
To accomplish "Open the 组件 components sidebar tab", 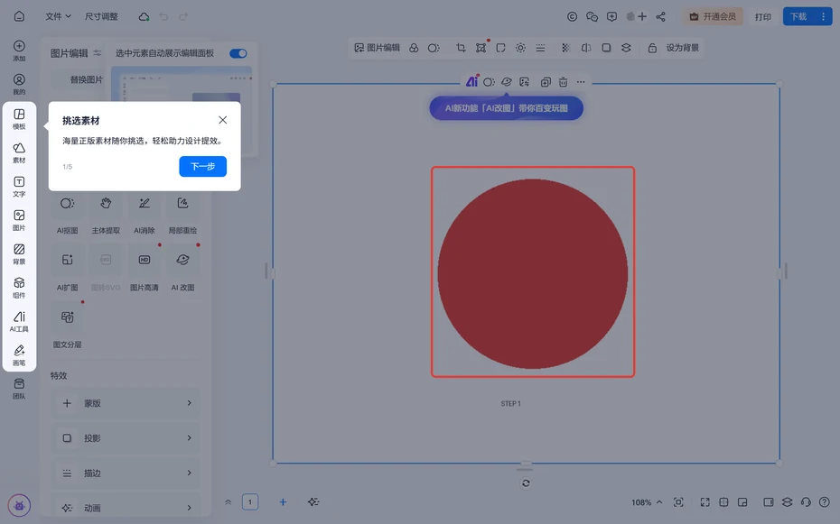I will pos(19,287).
